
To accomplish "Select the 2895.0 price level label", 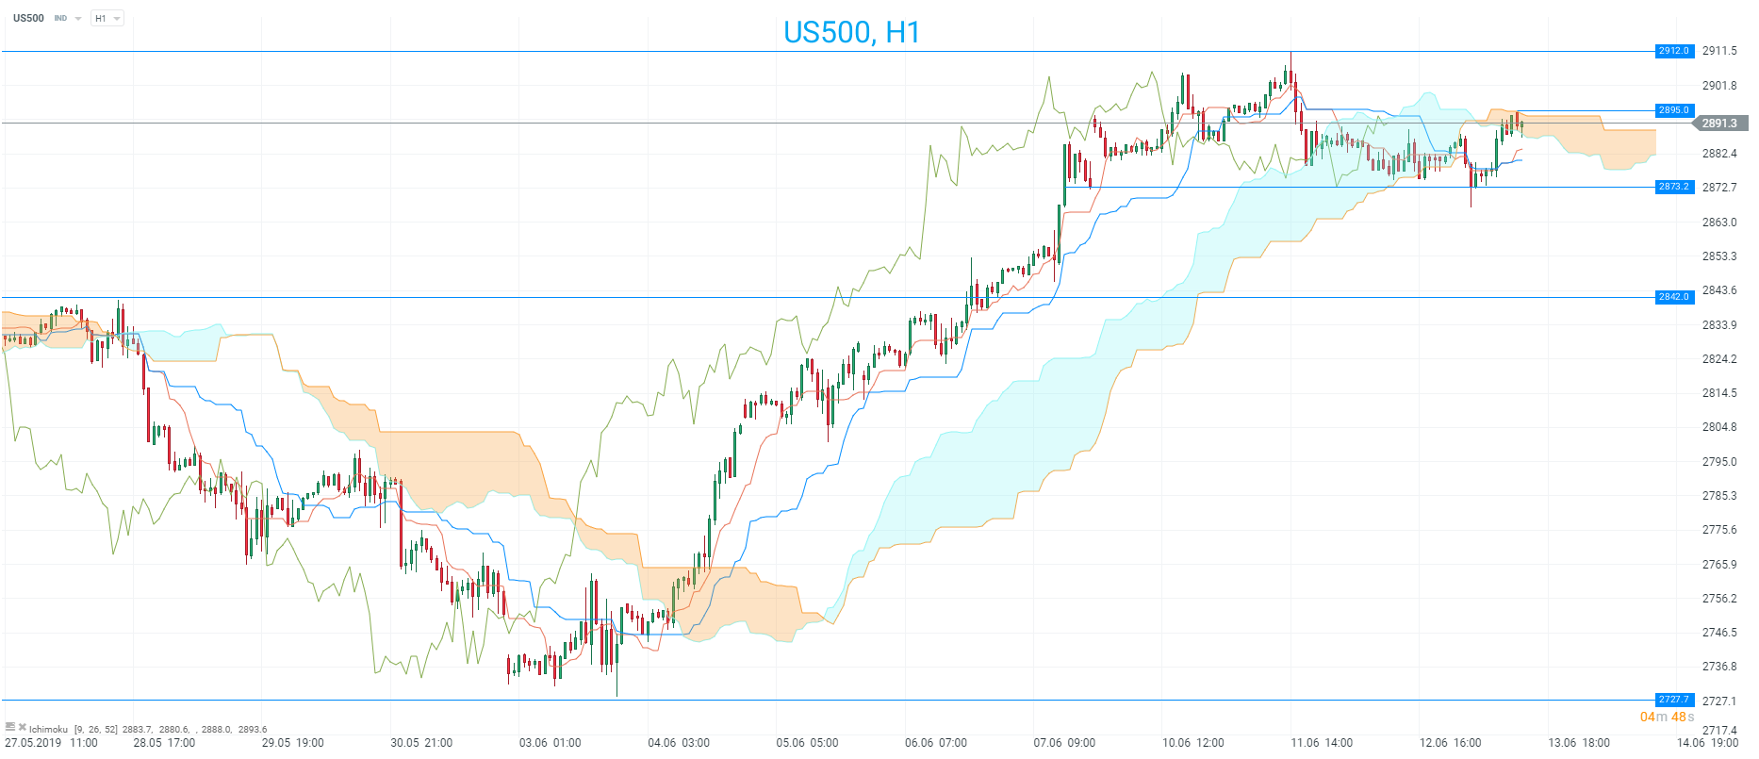I will [x=1674, y=110].
